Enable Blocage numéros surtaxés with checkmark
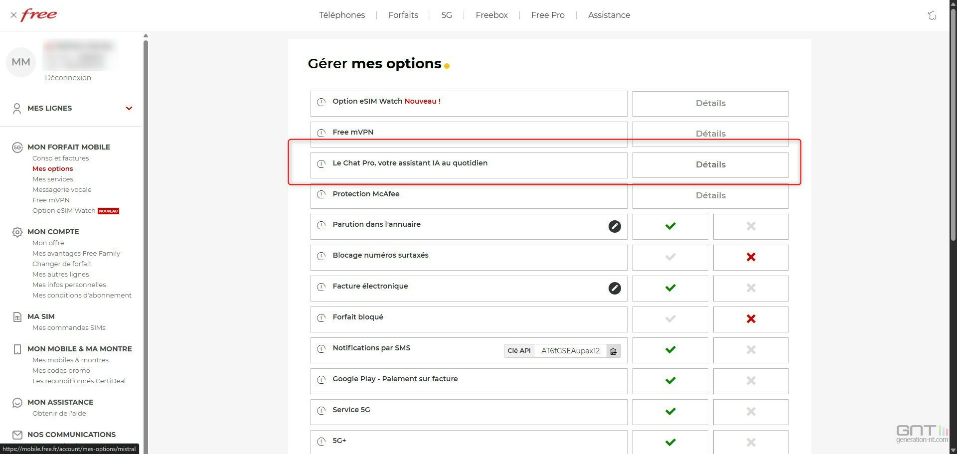957x454 pixels. pyautogui.click(x=670, y=257)
